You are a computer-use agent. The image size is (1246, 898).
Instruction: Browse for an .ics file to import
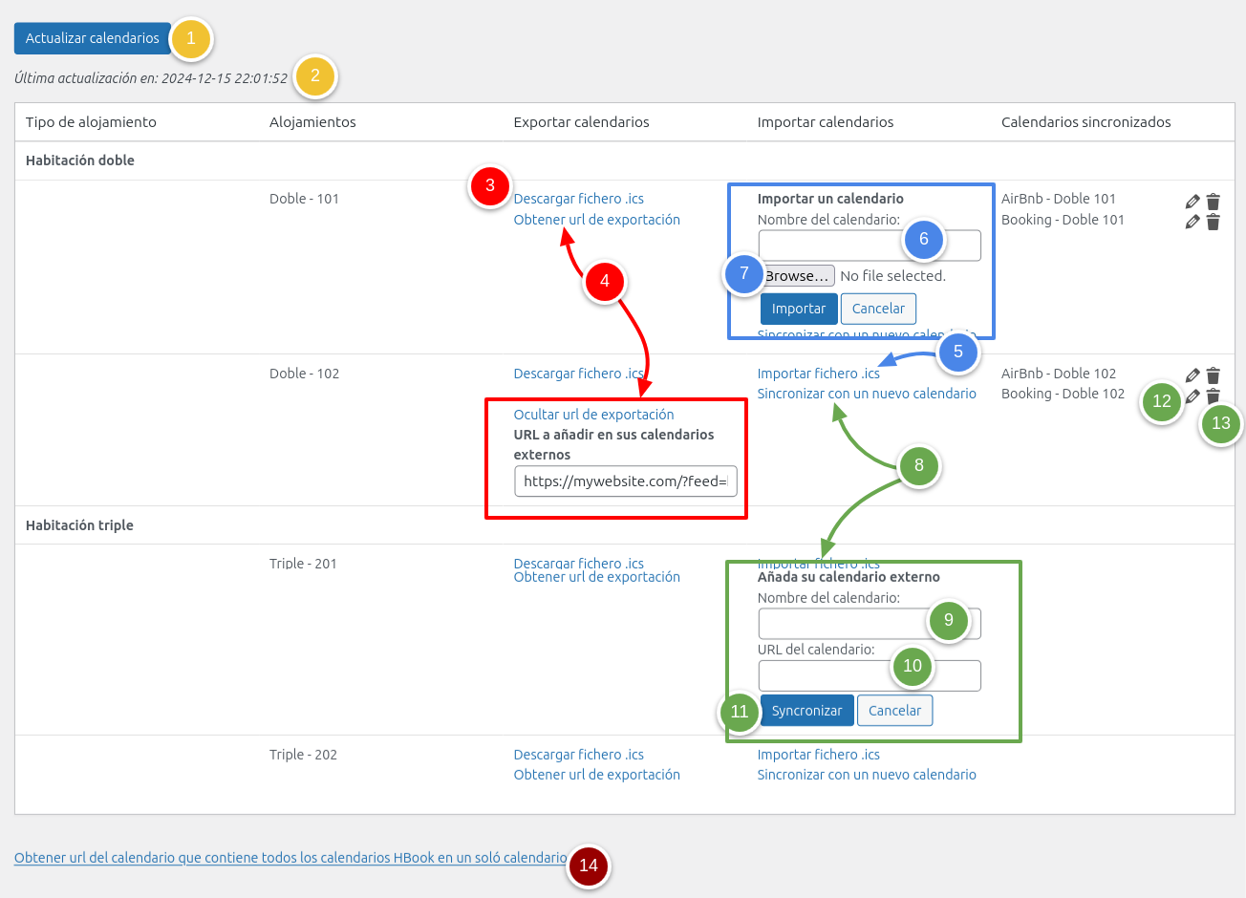coord(799,276)
